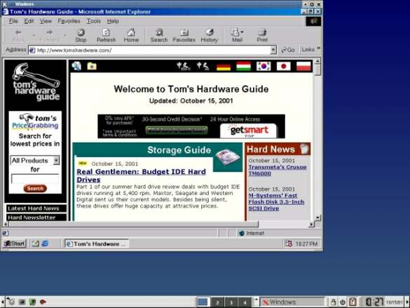
Task: Click the Back arrow in Internet Explorer toolbar
Action: tap(18, 33)
